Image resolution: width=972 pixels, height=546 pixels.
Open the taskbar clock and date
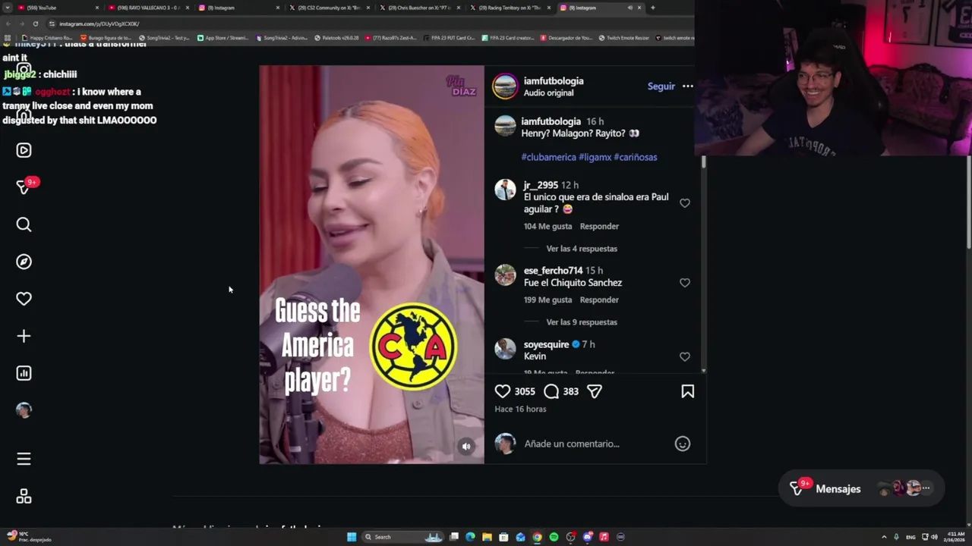(955, 537)
